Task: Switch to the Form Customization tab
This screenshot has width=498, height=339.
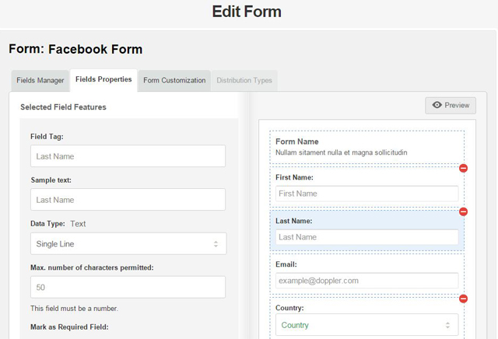Action: click(x=174, y=81)
